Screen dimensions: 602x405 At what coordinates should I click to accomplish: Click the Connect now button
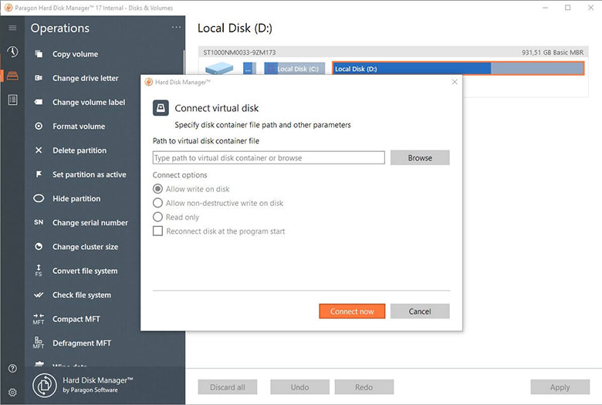(x=352, y=312)
